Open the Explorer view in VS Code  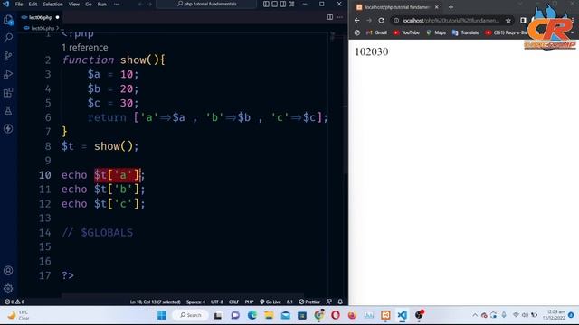tap(8, 20)
